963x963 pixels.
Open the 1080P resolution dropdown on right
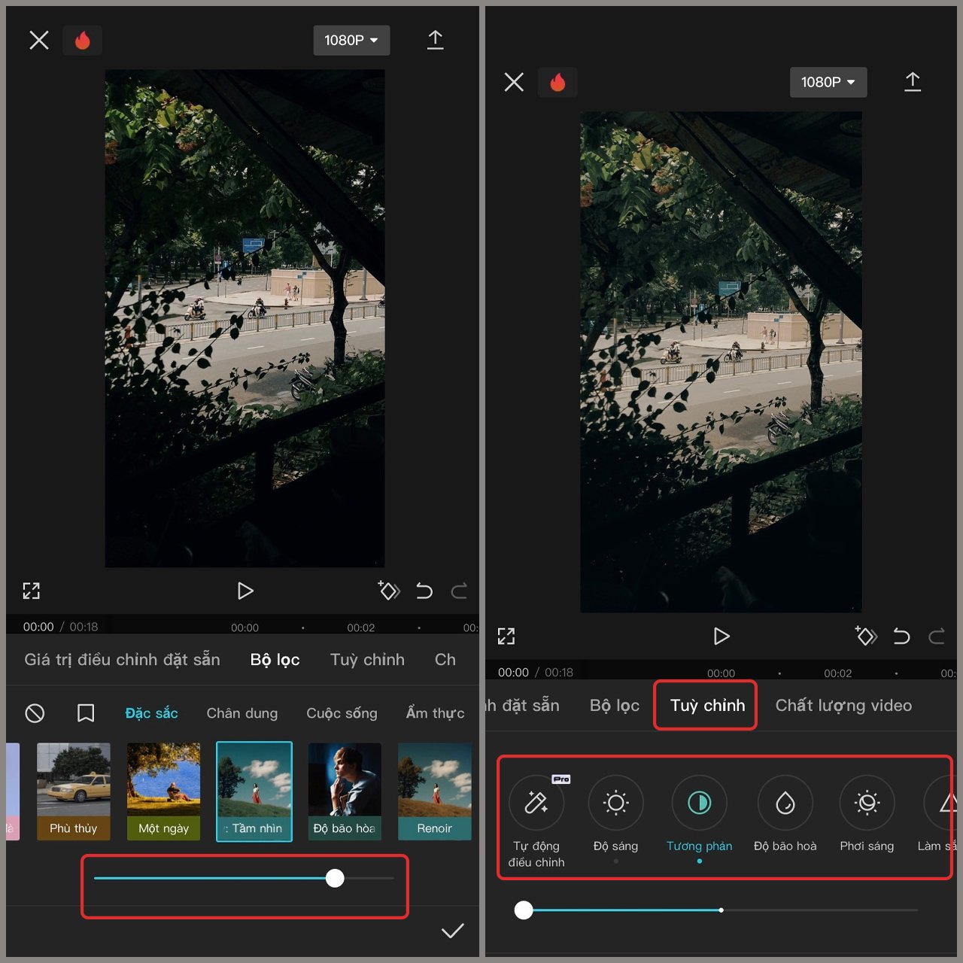coord(828,82)
